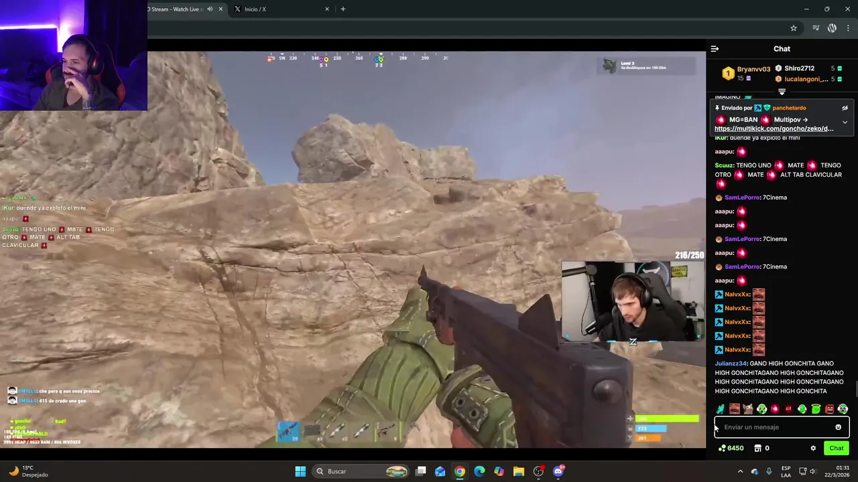Click Scuuz username in chat
Screen dimensions: 858x482
click(x=724, y=165)
